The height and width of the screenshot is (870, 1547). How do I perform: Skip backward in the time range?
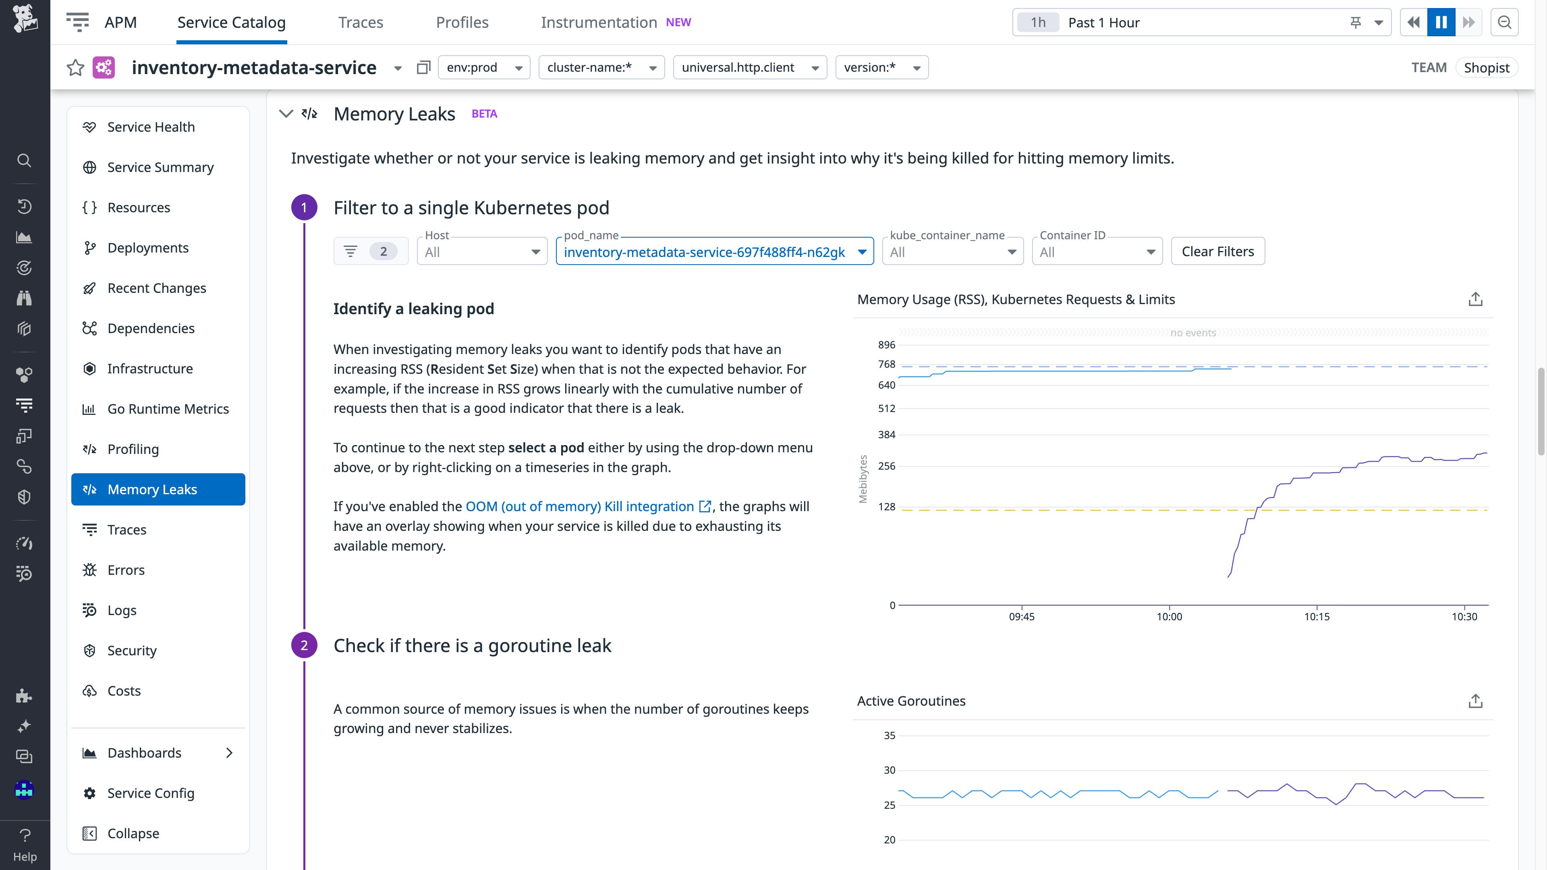click(x=1413, y=22)
